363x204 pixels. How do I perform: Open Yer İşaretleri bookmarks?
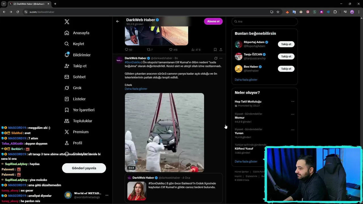pyautogui.click(x=79, y=110)
